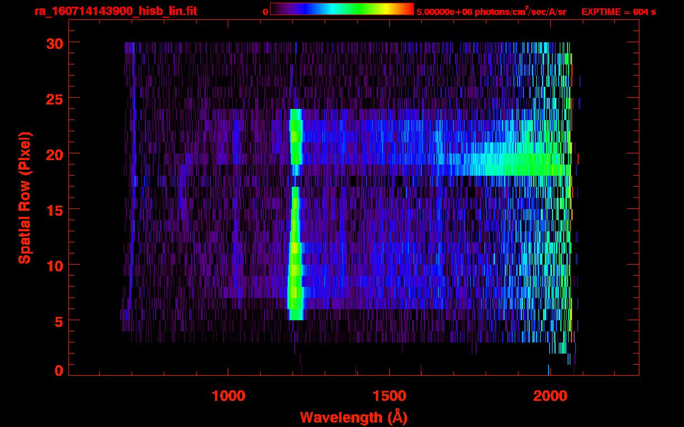684x427 pixels.
Task: Click the EXPTIME = 604 s text
Action: (618, 12)
